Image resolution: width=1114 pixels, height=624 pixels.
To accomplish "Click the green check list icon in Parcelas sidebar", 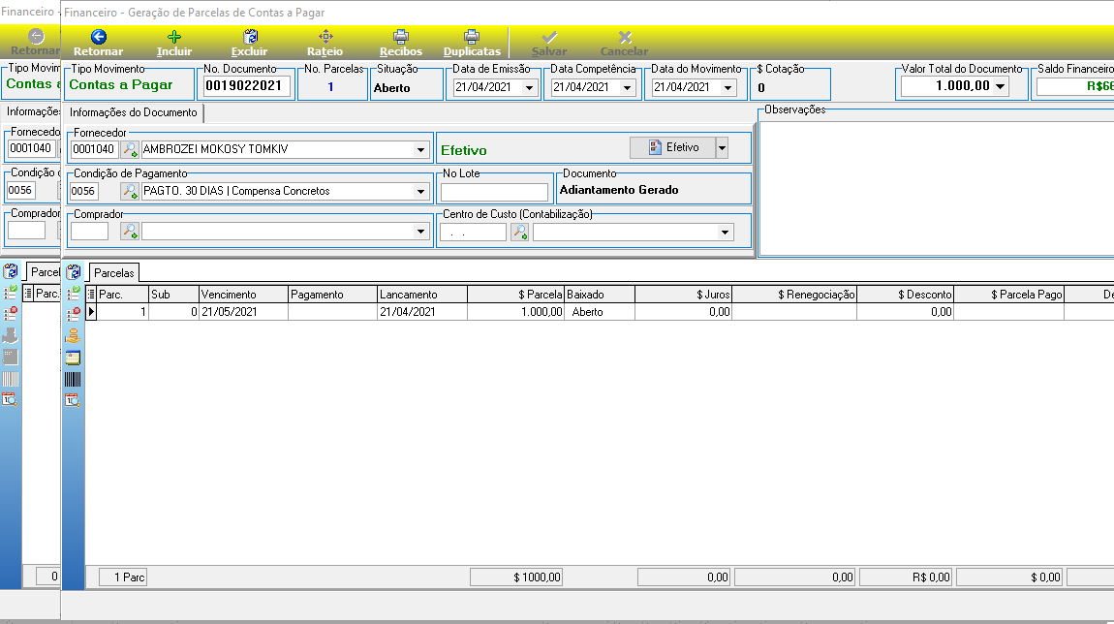I will 74,293.
